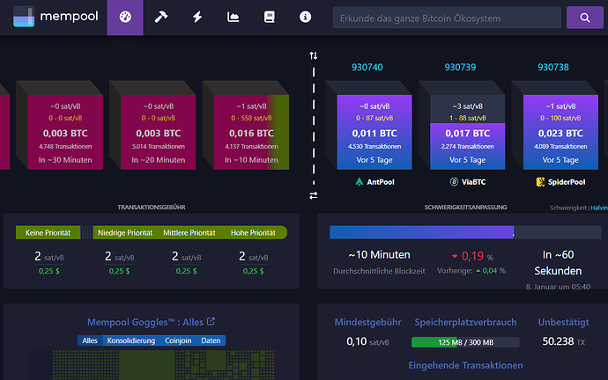Select the Coinjoin filter
Viewport: 608px width, 380px height.
[x=178, y=340]
